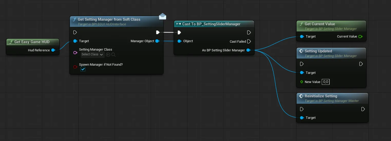Screen dimensions: 391x141
Task: Click the Current Value green output pin
Action: click(360, 37)
